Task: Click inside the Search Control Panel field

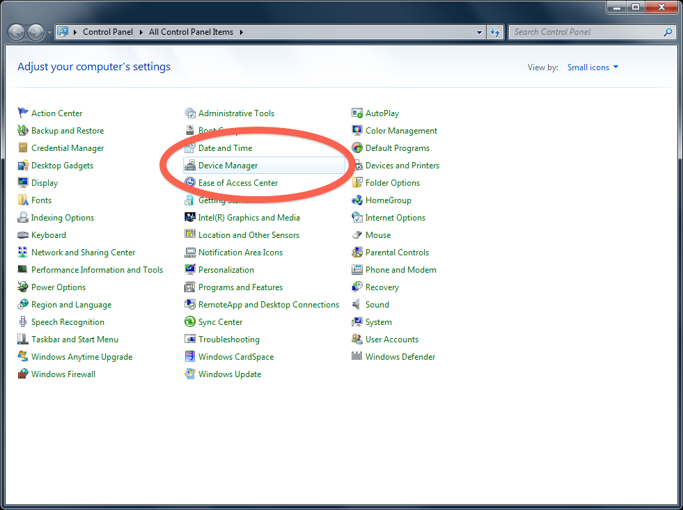Action: pyautogui.click(x=592, y=31)
